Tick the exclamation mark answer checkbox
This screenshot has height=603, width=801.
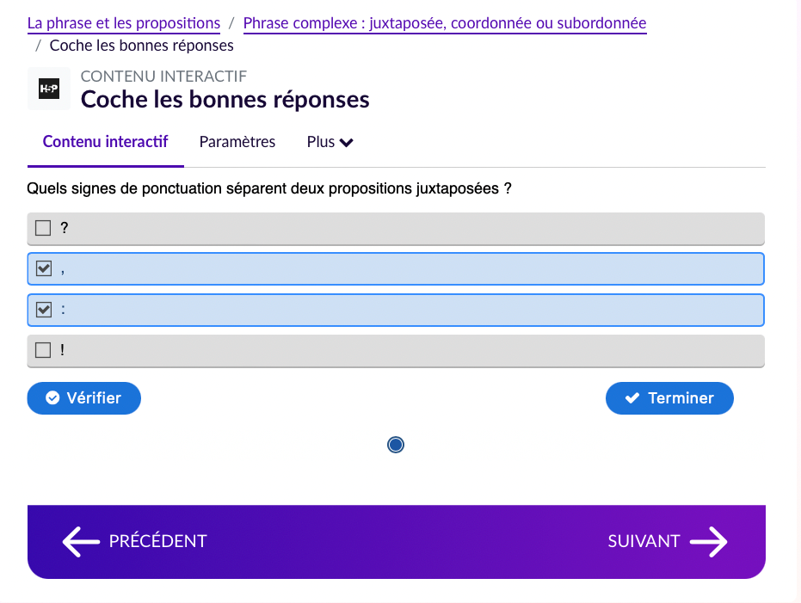43,350
